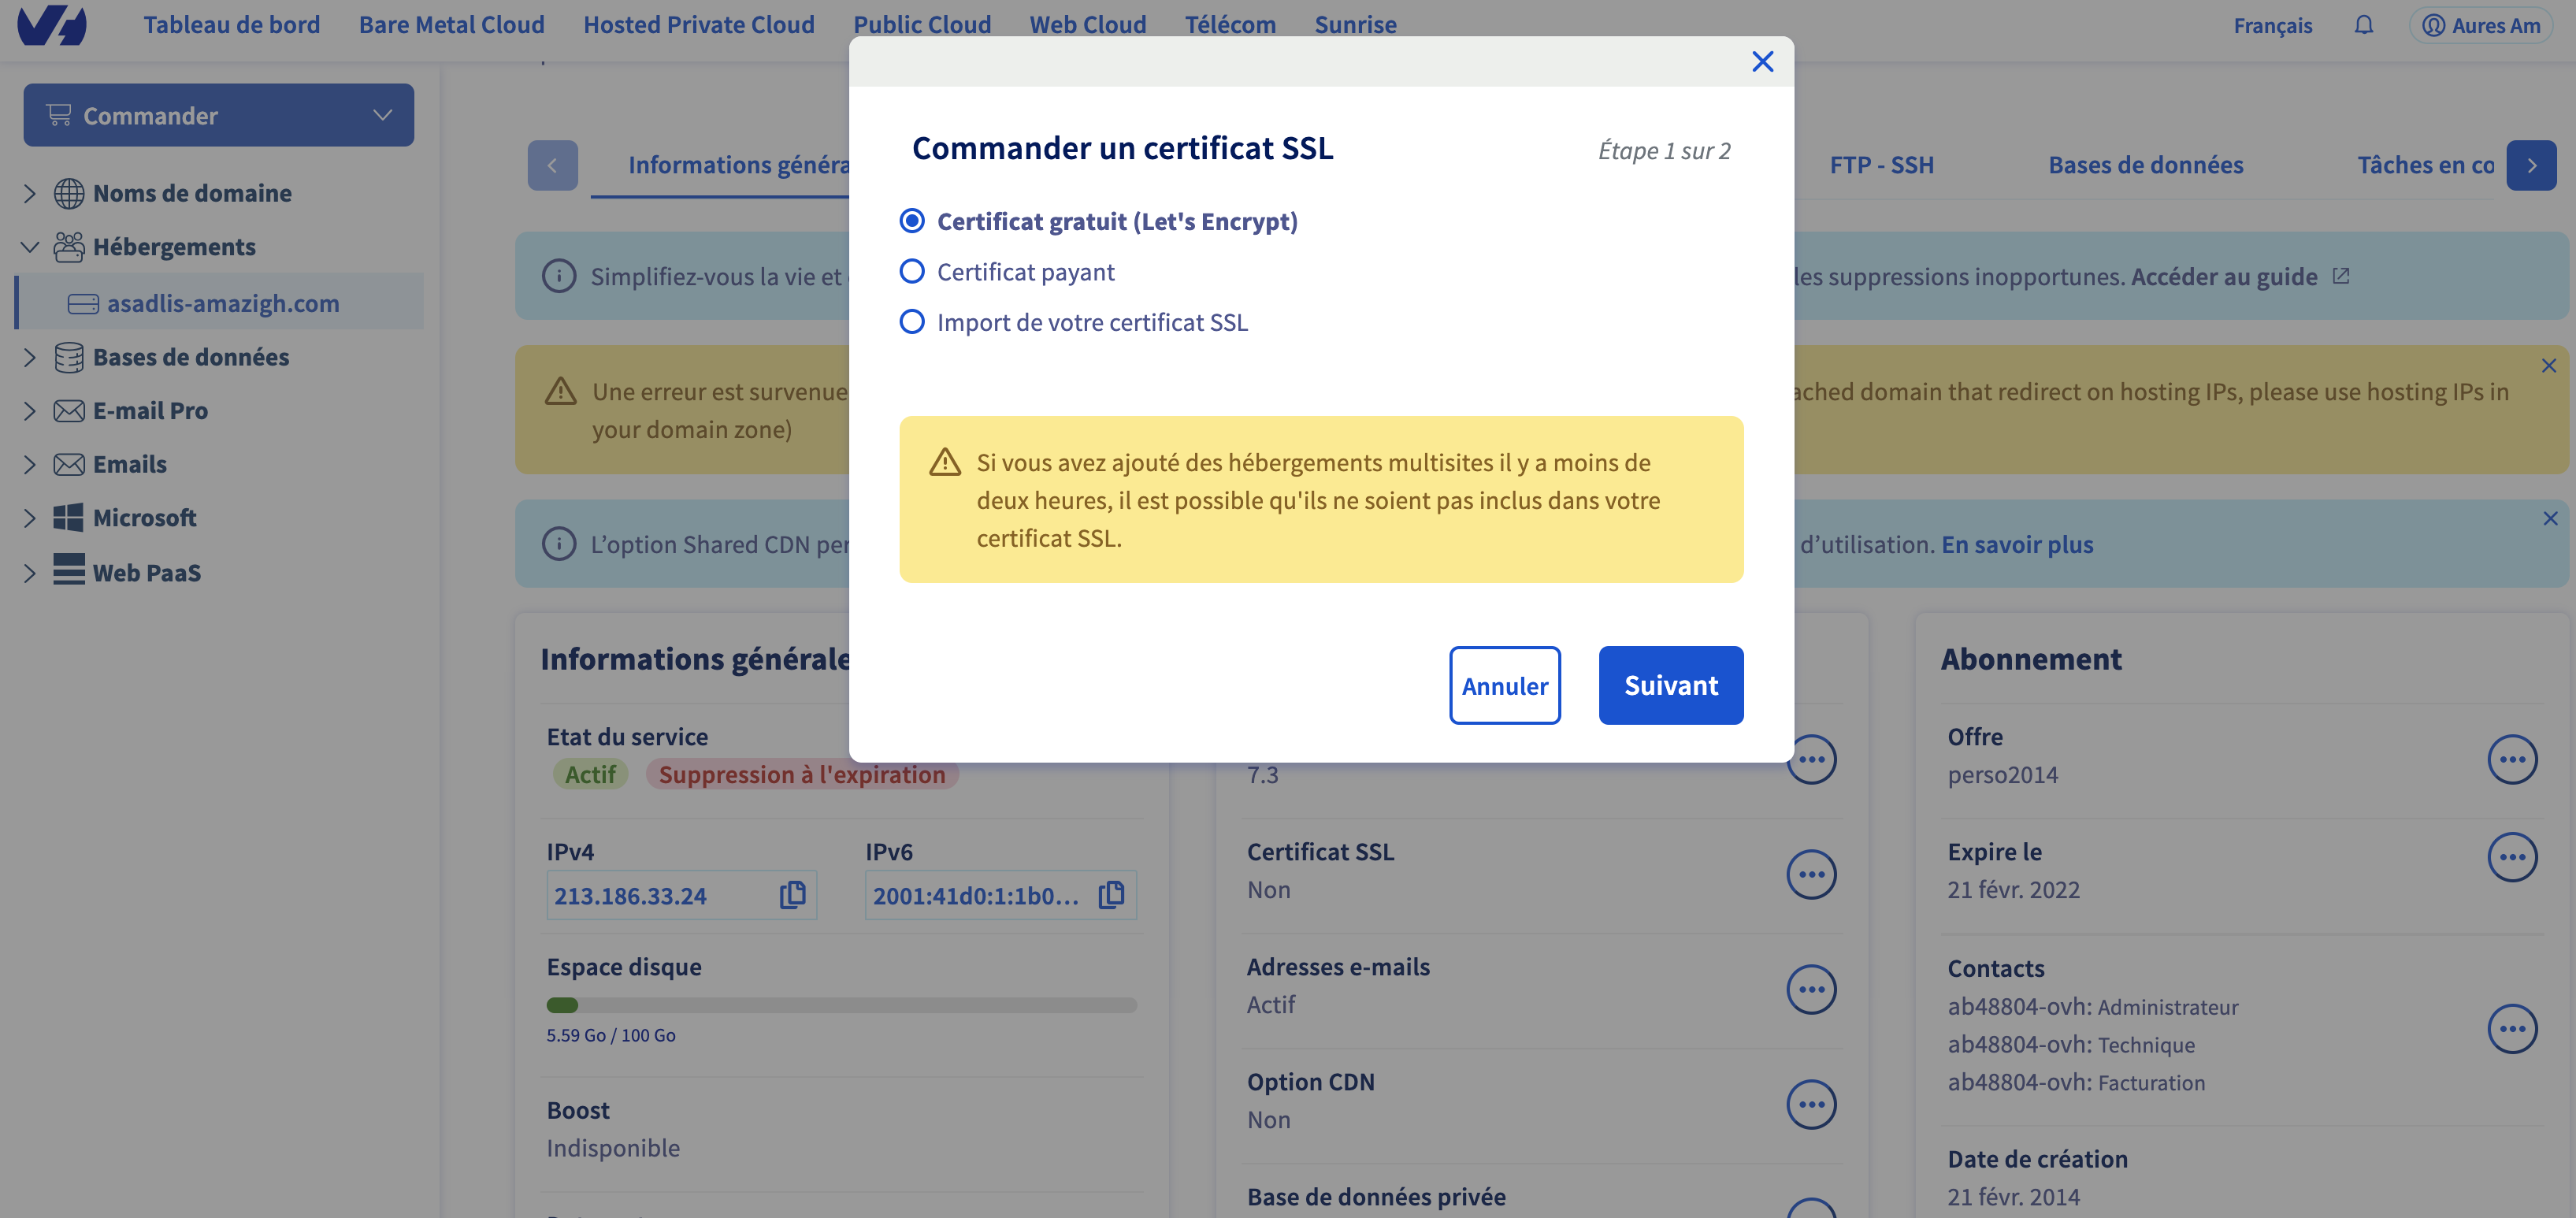Viewport: 2576px width, 1218px height.
Task: Click the OVH logo
Action: (x=52, y=25)
